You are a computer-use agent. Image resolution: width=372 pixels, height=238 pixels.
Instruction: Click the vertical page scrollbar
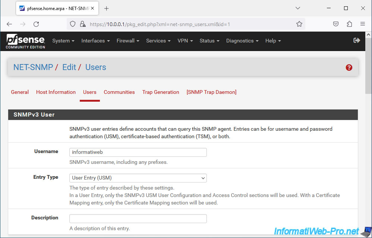coord(368,66)
